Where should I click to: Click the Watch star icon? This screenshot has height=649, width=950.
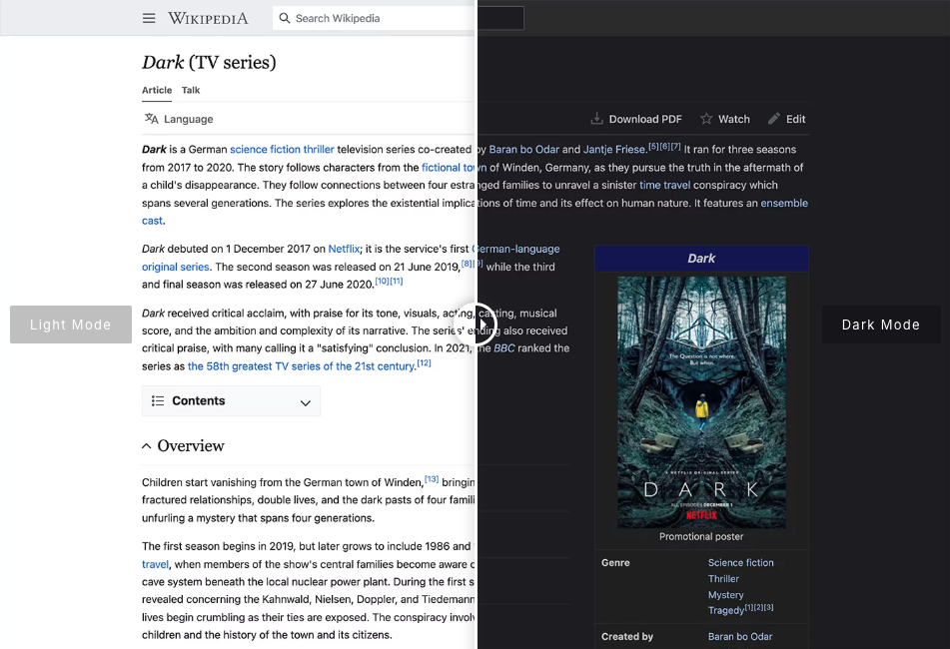coord(706,119)
